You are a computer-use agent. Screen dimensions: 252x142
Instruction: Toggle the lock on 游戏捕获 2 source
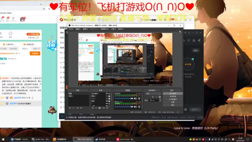109,93
